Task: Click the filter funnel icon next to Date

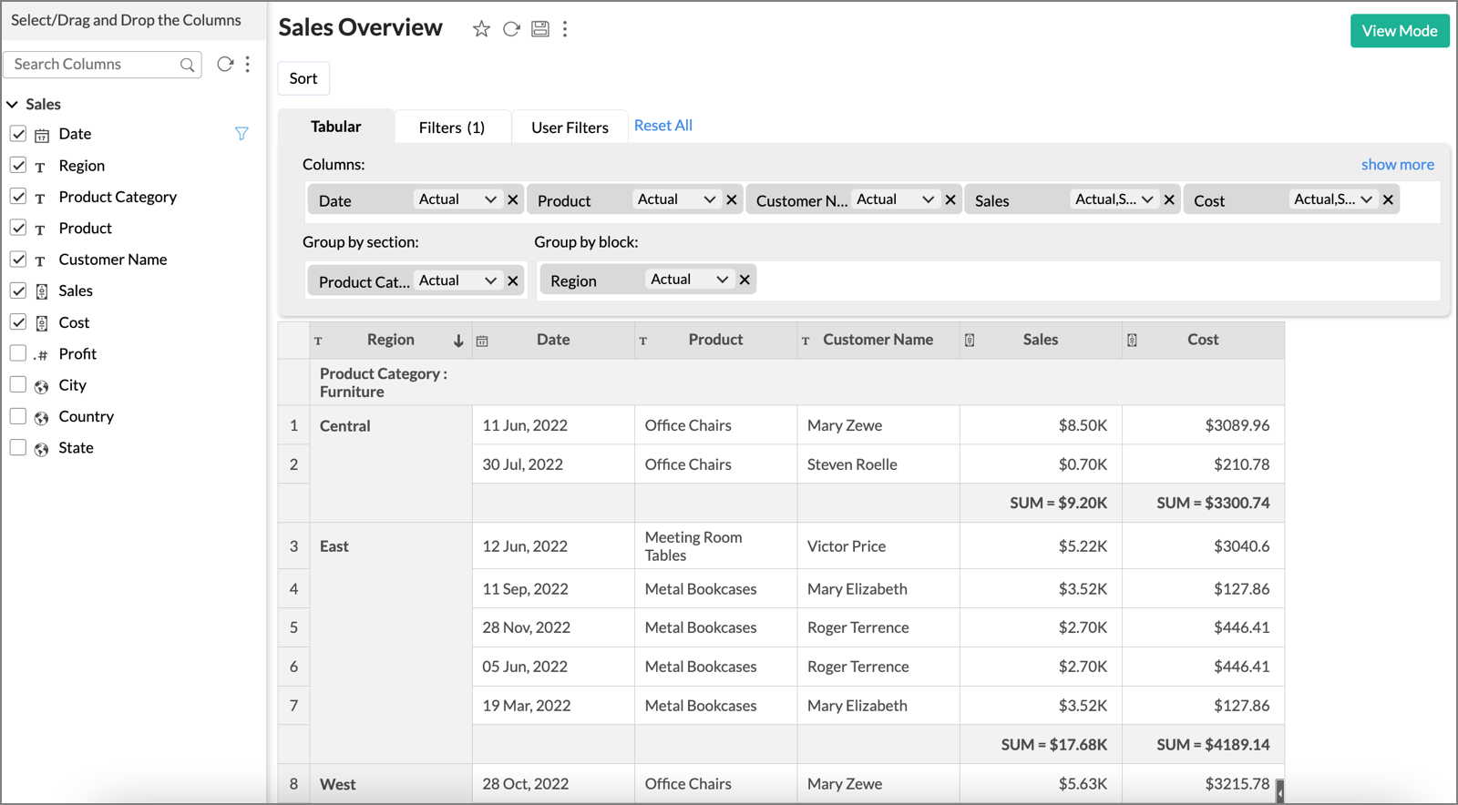Action: 241,134
